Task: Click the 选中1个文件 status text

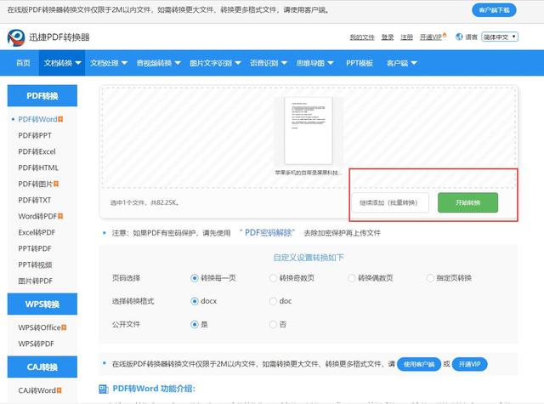Action: [144, 202]
